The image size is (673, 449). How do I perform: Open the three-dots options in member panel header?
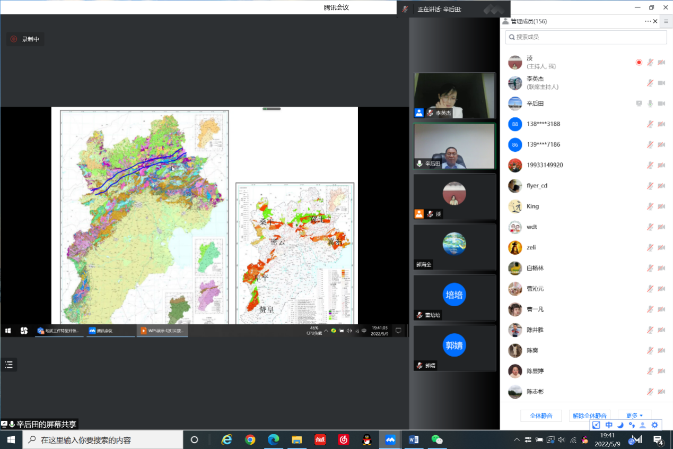pyautogui.click(x=648, y=21)
